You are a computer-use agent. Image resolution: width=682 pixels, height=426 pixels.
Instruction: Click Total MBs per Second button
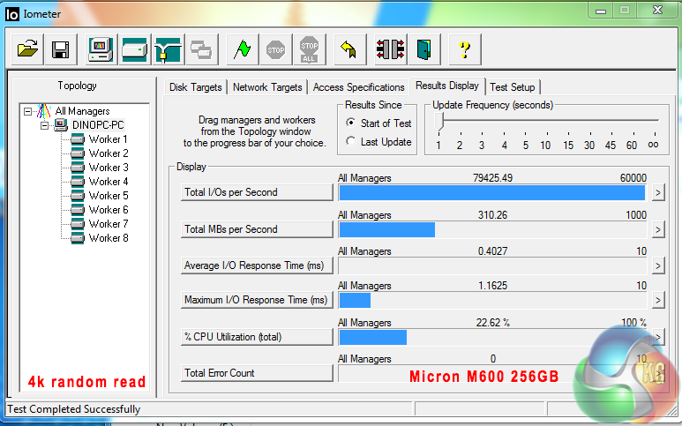tap(257, 229)
